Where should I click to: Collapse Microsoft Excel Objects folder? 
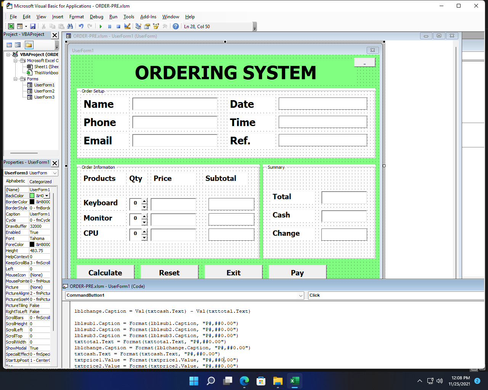pyautogui.click(x=16, y=61)
